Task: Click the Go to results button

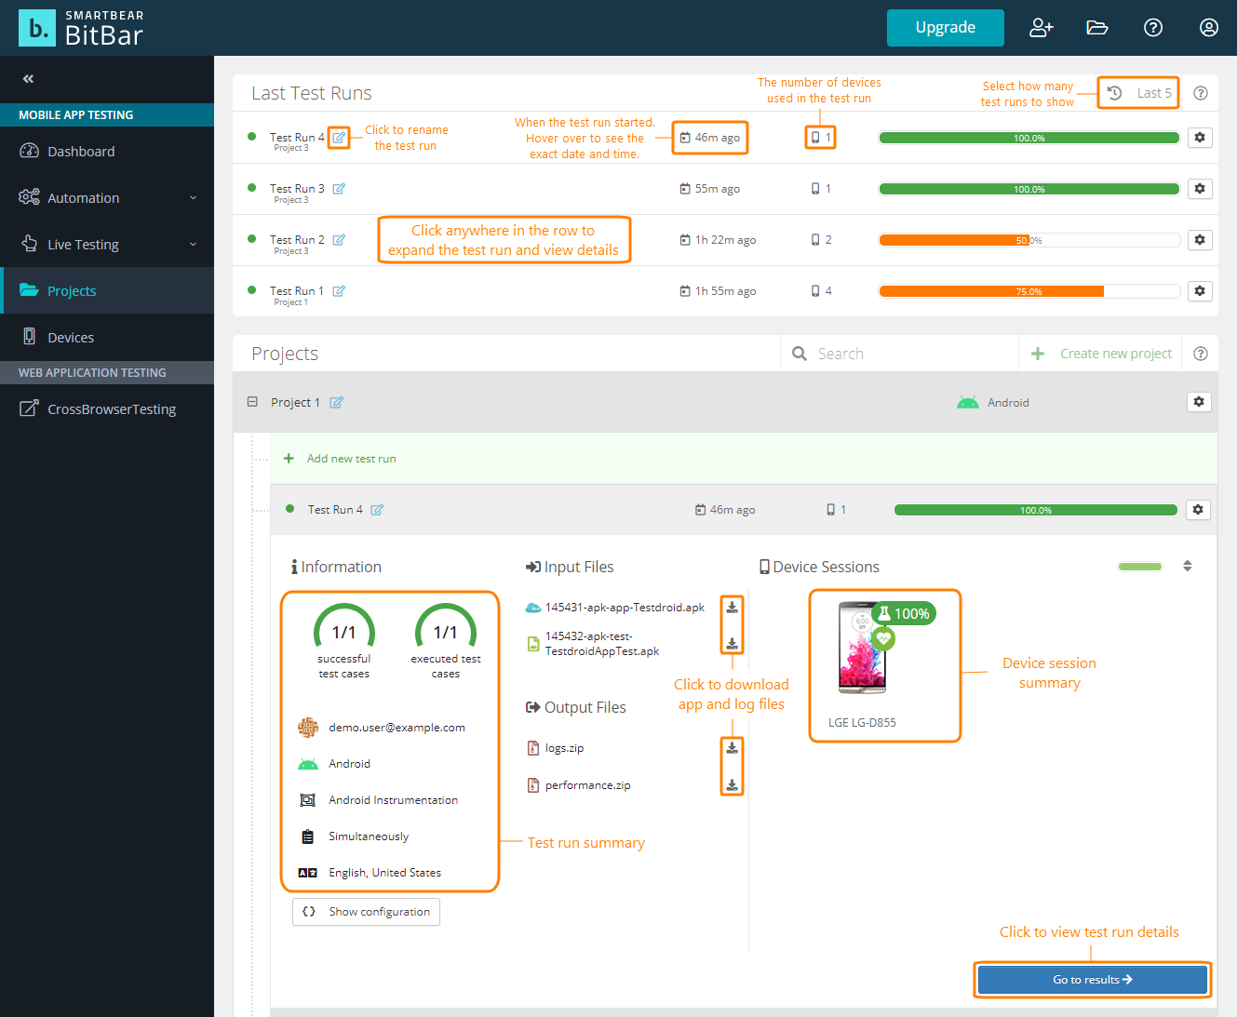Action: [1092, 980]
